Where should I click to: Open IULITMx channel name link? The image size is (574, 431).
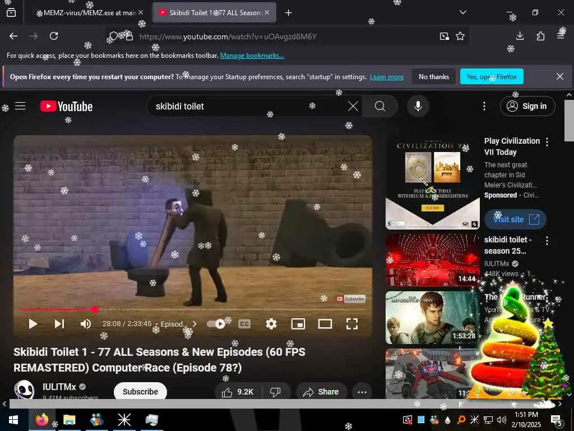click(59, 387)
